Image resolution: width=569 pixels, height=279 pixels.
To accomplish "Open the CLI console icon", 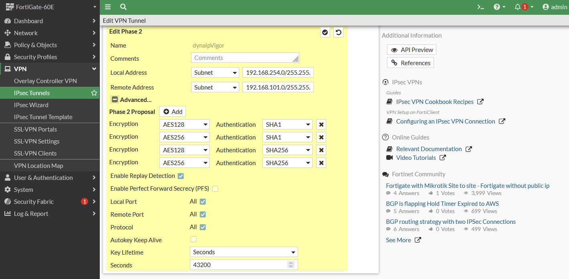I will (x=480, y=7).
